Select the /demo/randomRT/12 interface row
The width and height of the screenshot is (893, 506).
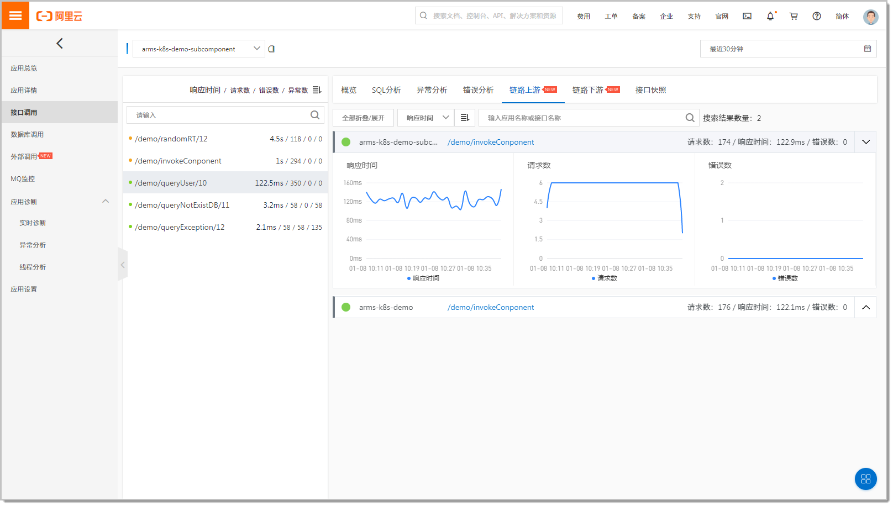pos(225,139)
